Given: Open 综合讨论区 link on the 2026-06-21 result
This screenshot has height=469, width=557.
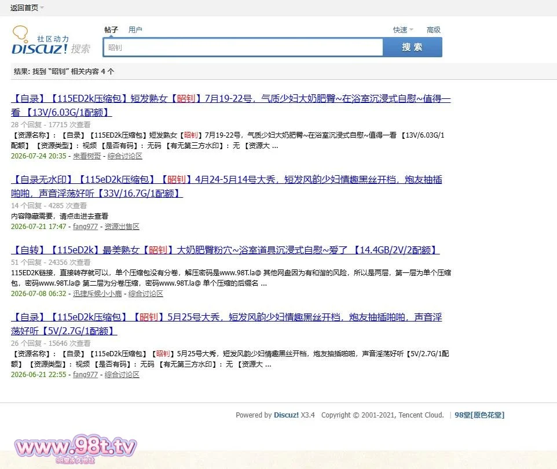Looking at the screenshot, I should click(x=122, y=375).
